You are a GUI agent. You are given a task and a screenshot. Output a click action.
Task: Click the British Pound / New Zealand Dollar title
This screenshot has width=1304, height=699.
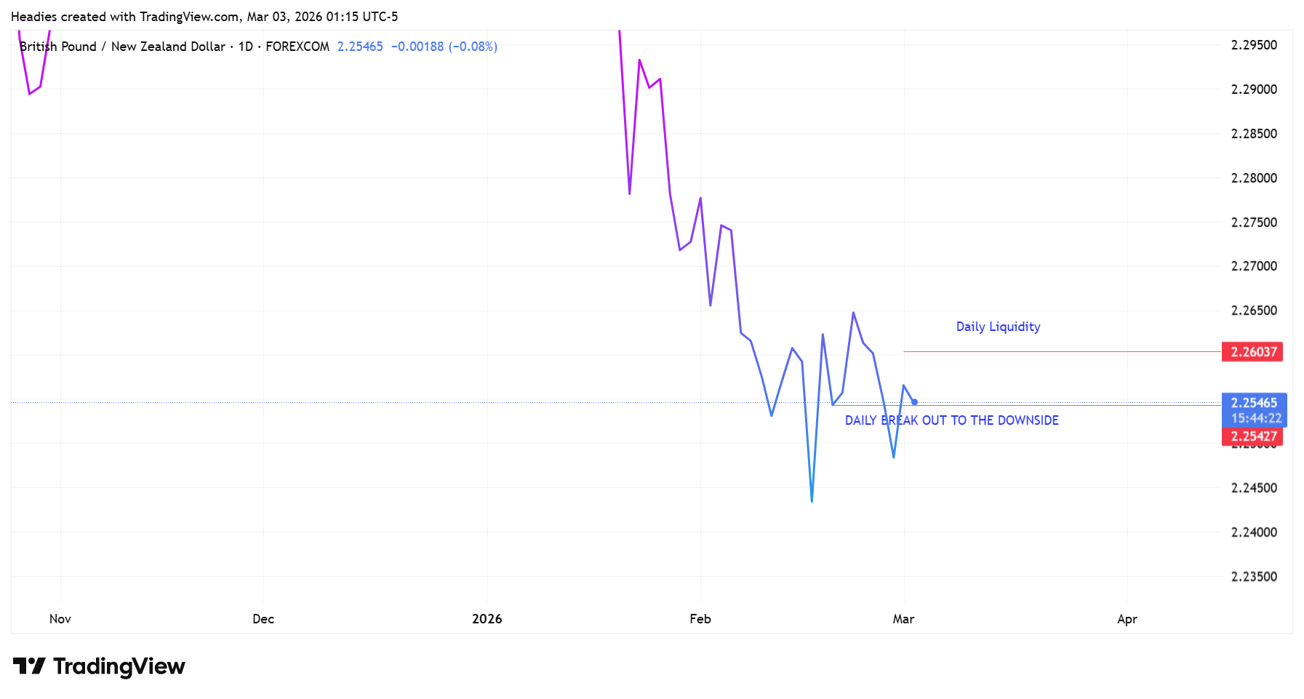(x=122, y=47)
